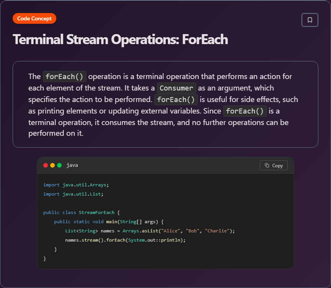Click the text 'performed on it.'
This screenshot has width=331, height=288.
click(56, 133)
